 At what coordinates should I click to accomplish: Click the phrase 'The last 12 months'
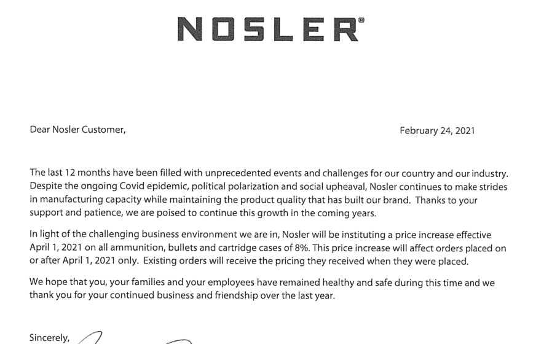click(x=69, y=173)
